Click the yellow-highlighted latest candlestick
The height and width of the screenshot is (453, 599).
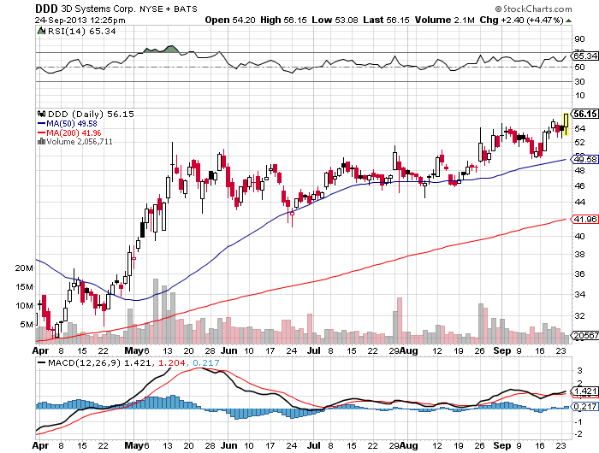[x=566, y=124]
